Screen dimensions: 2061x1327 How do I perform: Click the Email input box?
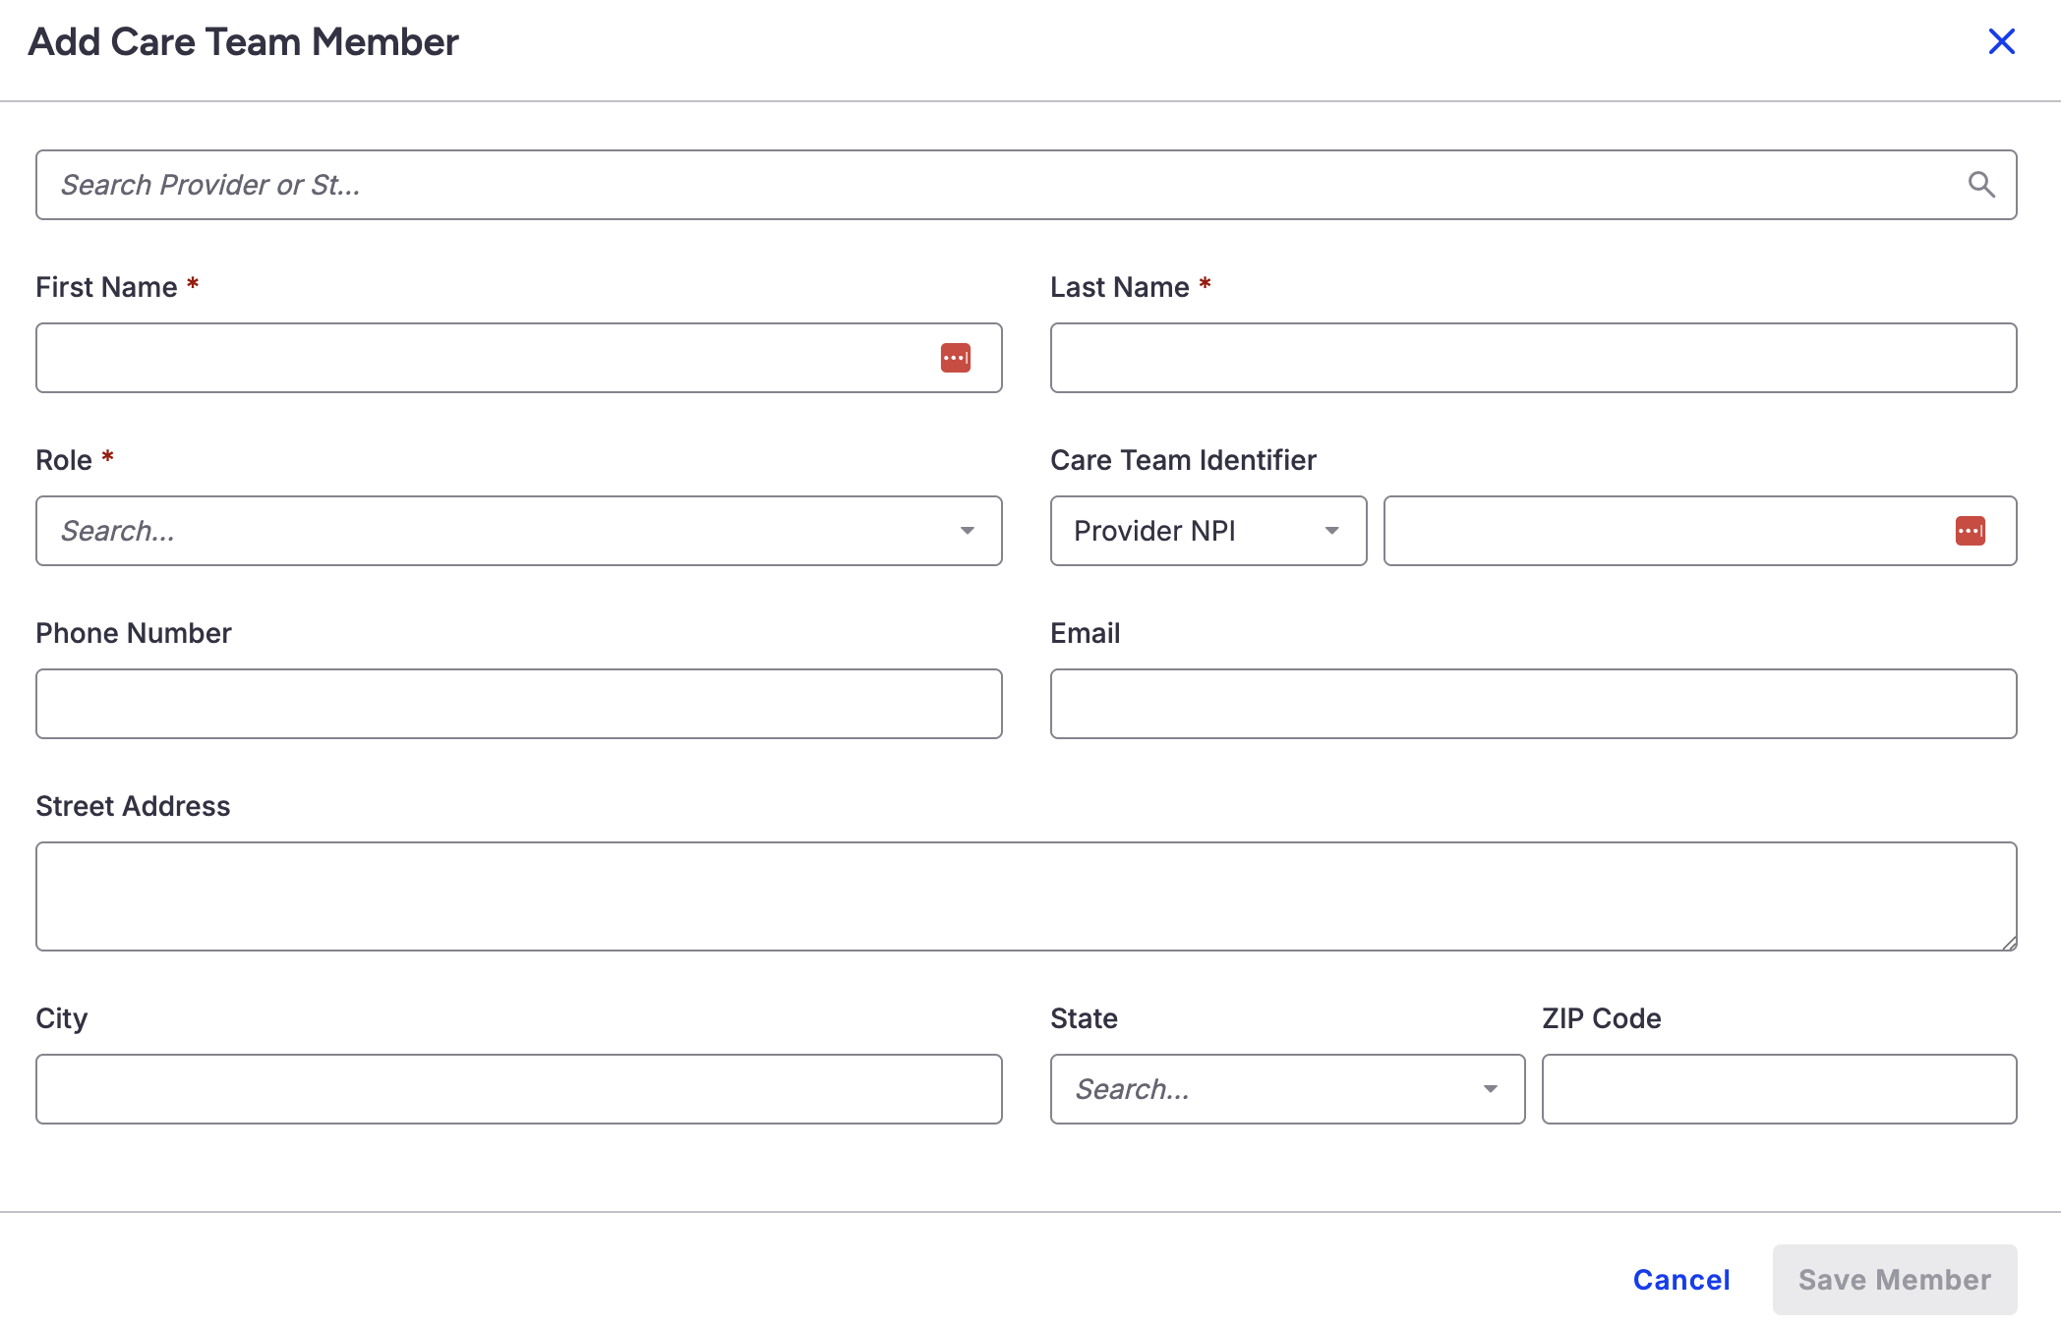(1533, 704)
